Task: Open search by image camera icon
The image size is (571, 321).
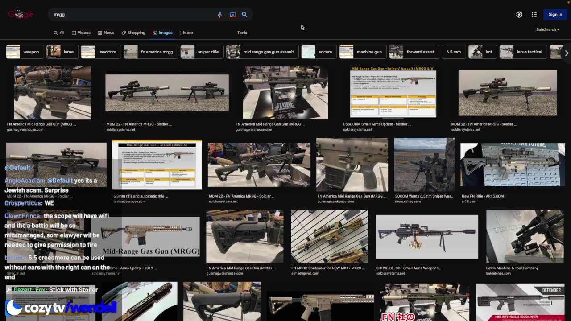Action: click(x=232, y=15)
